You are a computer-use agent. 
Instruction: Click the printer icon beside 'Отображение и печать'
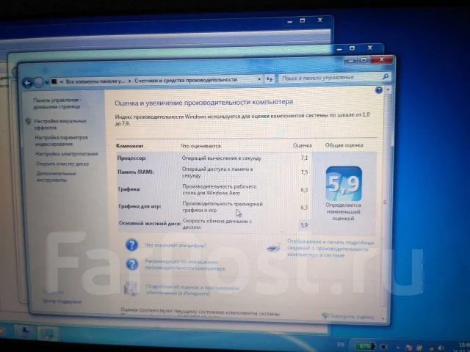point(274,247)
